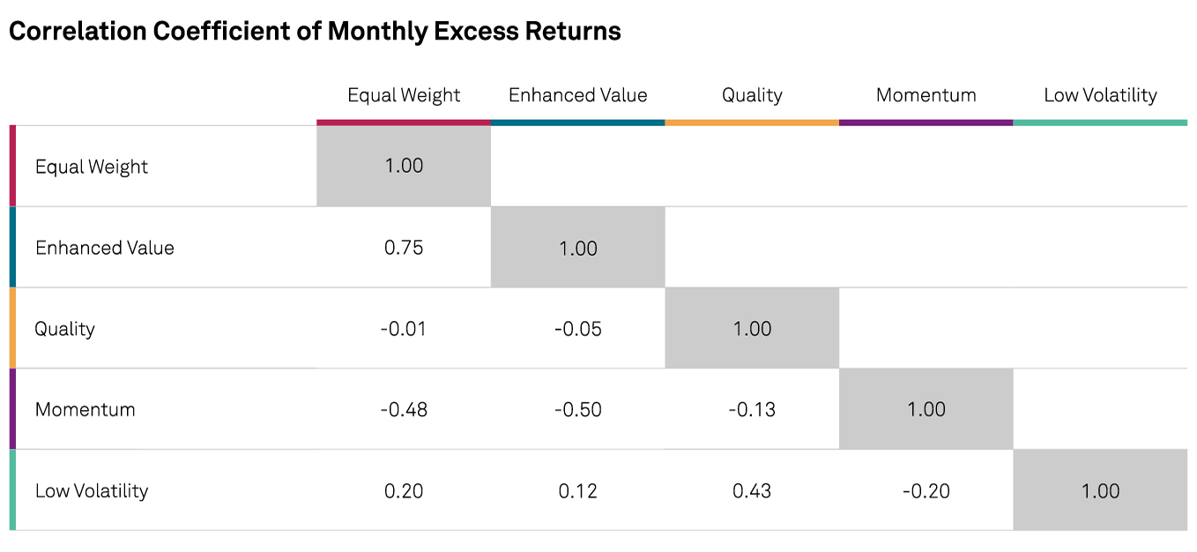
Task: Select the Equal Weight row label
Action: pyautogui.click(x=92, y=167)
